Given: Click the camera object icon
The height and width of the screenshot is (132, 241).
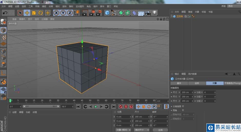Looking at the screenshot, I should (x=148, y=13).
